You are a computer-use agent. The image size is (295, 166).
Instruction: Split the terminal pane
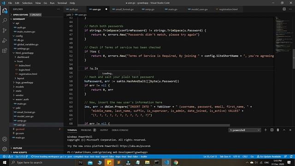coord(272,130)
